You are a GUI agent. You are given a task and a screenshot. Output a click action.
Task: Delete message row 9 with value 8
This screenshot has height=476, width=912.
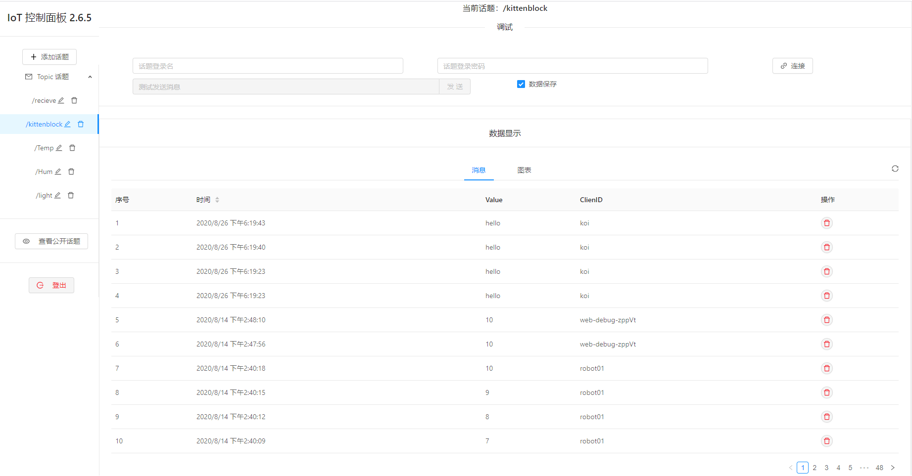click(x=827, y=417)
